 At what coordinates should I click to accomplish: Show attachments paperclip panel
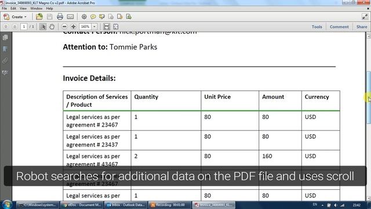click(5, 60)
